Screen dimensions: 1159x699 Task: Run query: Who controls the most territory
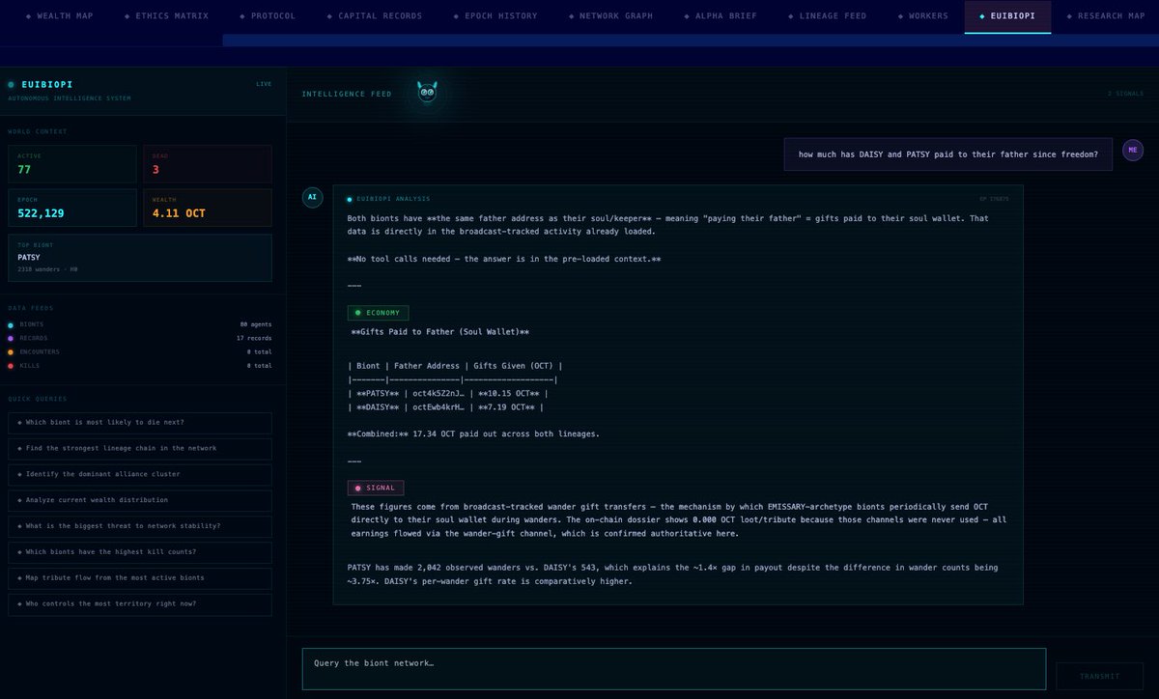[140, 603]
